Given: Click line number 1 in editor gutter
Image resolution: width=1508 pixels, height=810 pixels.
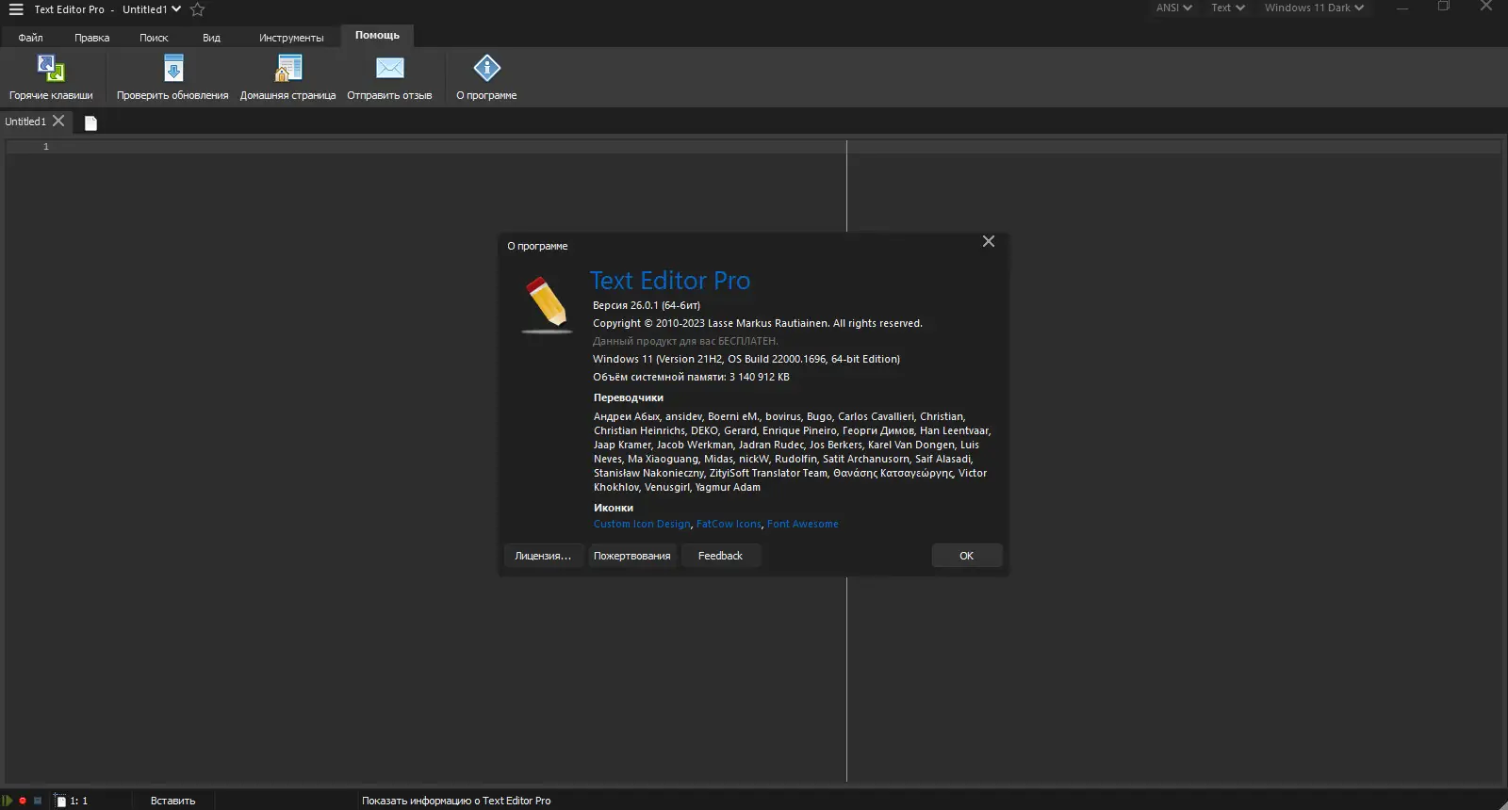Looking at the screenshot, I should tap(45, 147).
